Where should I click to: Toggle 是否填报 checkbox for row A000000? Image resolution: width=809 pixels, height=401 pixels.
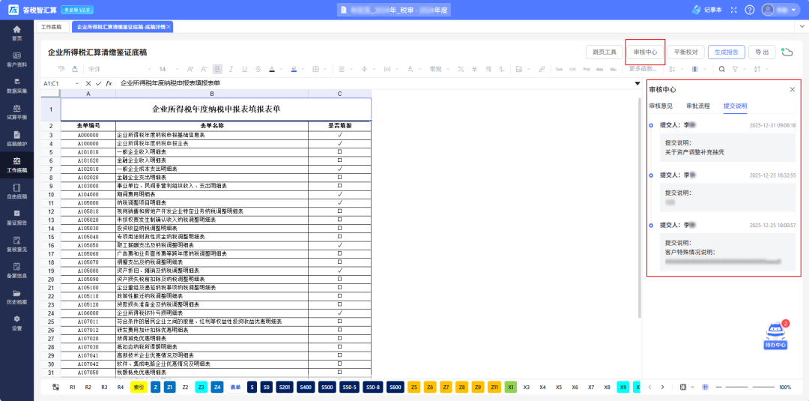coord(339,135)
